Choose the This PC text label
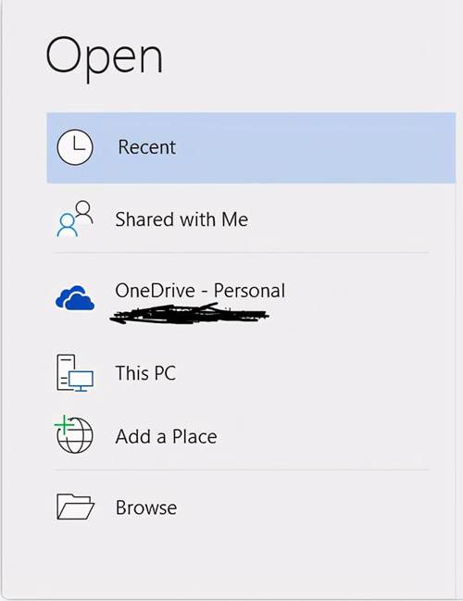Viewport: 463px width, 601px height. coord(145,373)
